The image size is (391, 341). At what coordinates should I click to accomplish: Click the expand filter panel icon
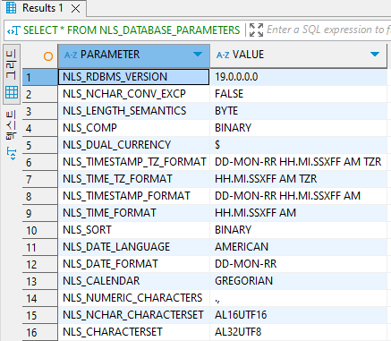point(256,30)
